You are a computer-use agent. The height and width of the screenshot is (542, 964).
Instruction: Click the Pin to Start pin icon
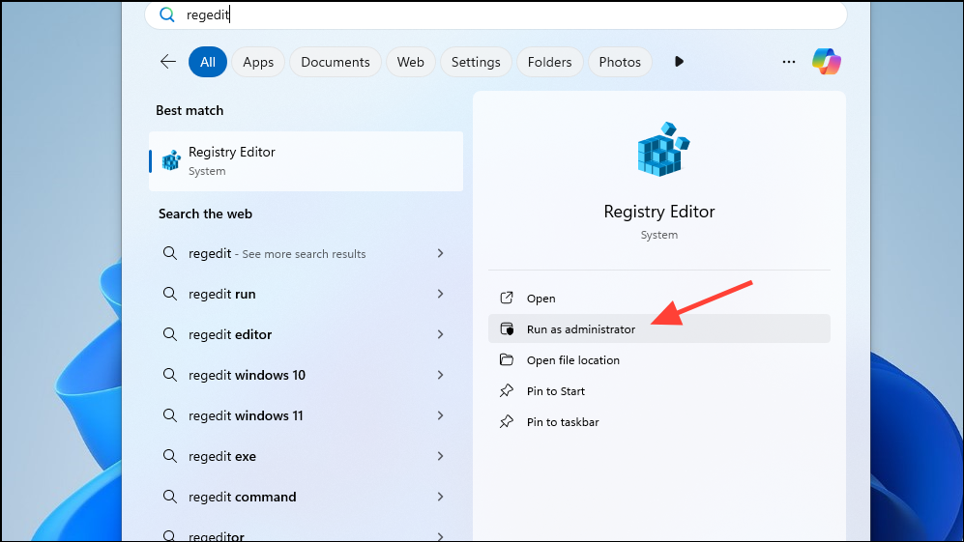tap(507, 390)
